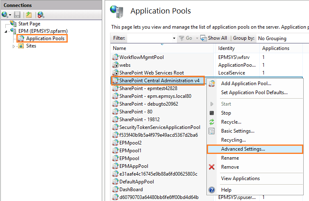Click the Go filter button
Image resolution: width=309 pixels, height=201 pixels.
click(x=185, y=38)
